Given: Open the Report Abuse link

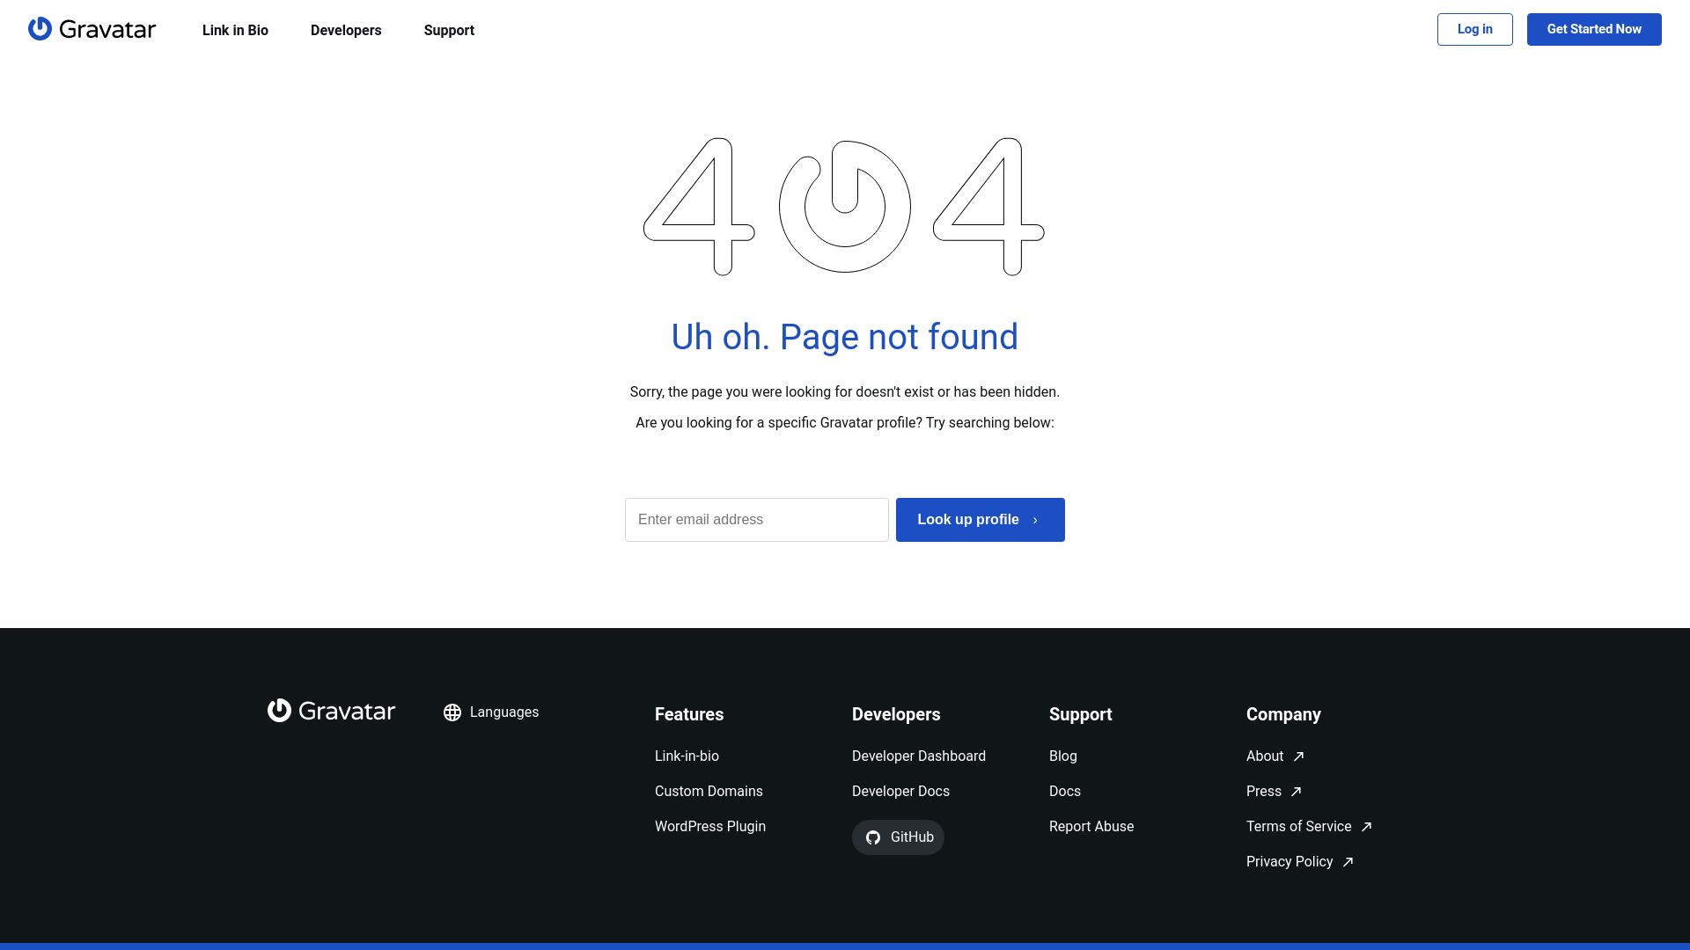Looking at the screenshot, I should coord(1091,827).
